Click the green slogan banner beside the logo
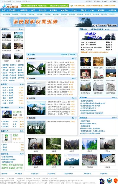Viewport: 118px width, 184px height. tap(45, 6)
